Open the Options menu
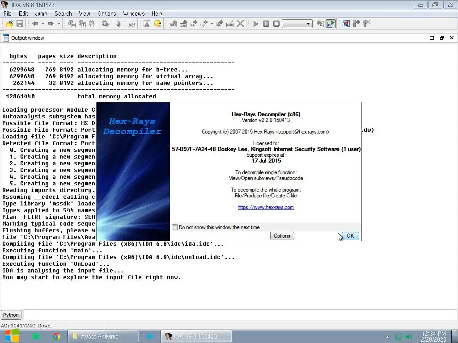This screenshot has width=458, height=343. tap(107, 13)
